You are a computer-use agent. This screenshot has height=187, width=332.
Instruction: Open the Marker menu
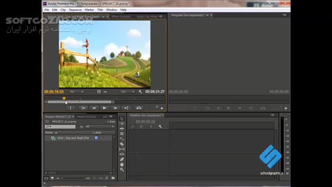(x=89, y=10)
